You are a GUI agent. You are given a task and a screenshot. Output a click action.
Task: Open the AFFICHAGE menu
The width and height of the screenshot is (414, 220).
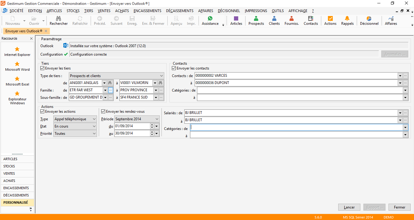click(x=298, y=11)
